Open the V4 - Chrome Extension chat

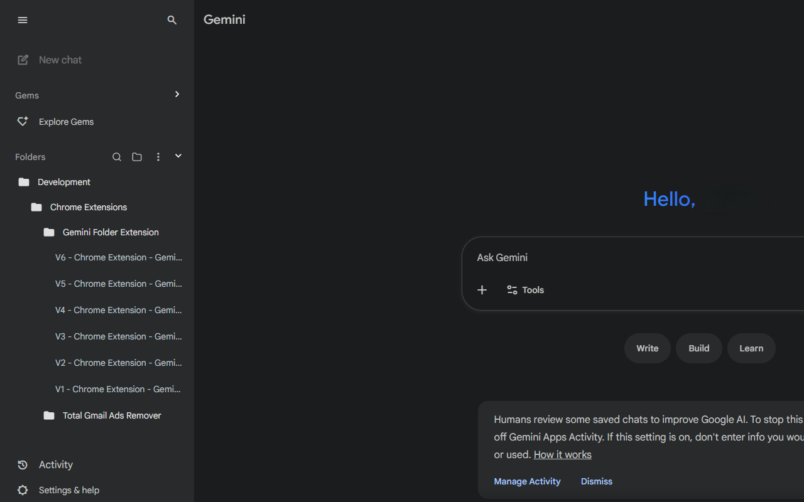click(x=119, y=310)
